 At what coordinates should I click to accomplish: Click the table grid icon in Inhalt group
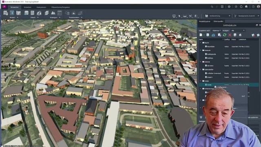tap(33, 13)
